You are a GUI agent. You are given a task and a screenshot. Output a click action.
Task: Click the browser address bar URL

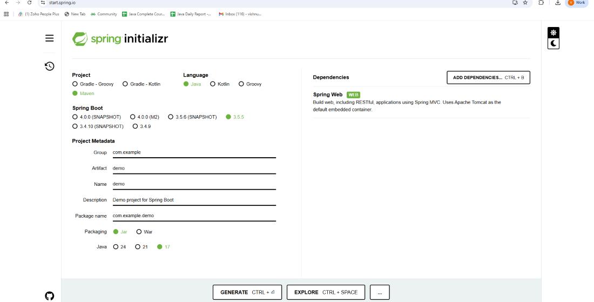[x=62, y=3]
